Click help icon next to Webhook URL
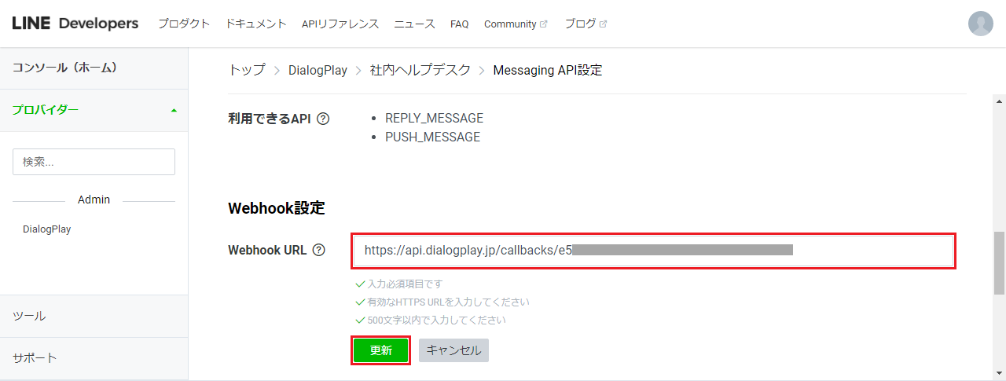Screen dimensions: 1006x381 318,250
